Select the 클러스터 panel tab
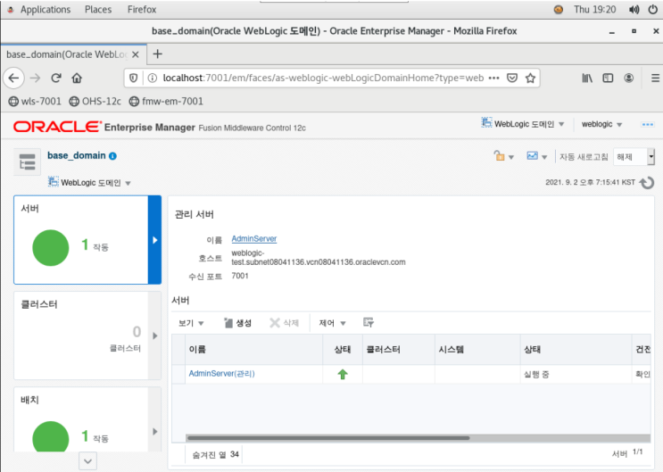 [87, 335]
